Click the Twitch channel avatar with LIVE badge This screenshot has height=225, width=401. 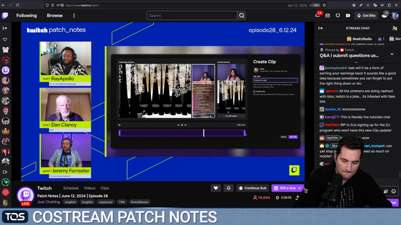[x=26, y=196]
